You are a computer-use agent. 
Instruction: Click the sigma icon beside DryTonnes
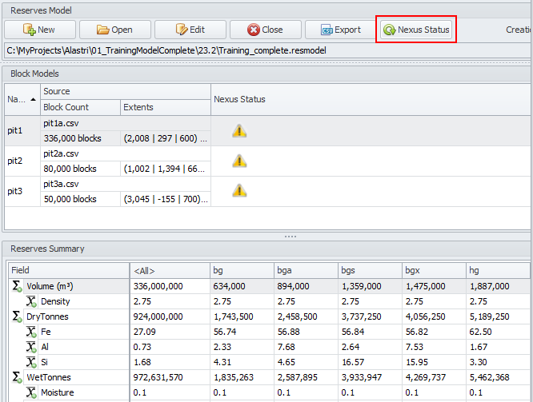pos(17,316)
